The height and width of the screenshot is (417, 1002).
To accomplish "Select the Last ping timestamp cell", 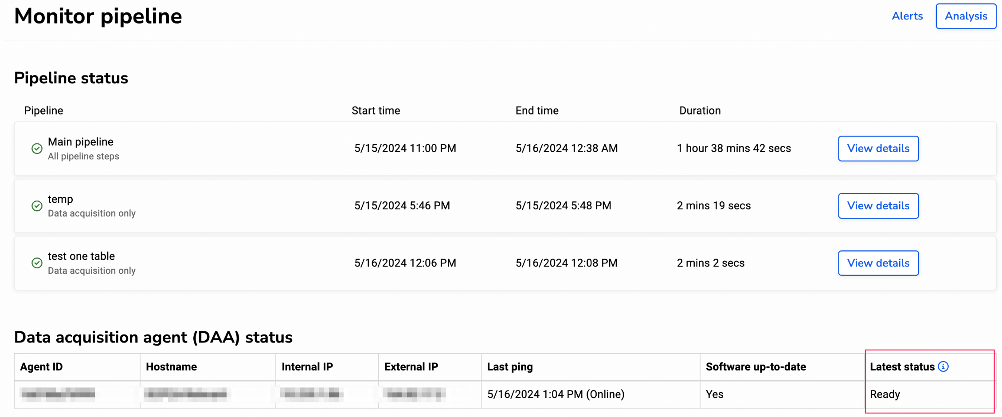I will [556, 394].
